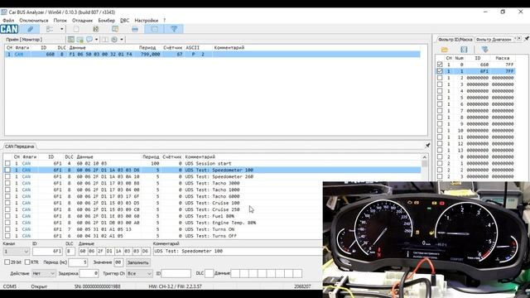Click the Задержка delay input field
530x298 pixels.
[x=89, y=273]
